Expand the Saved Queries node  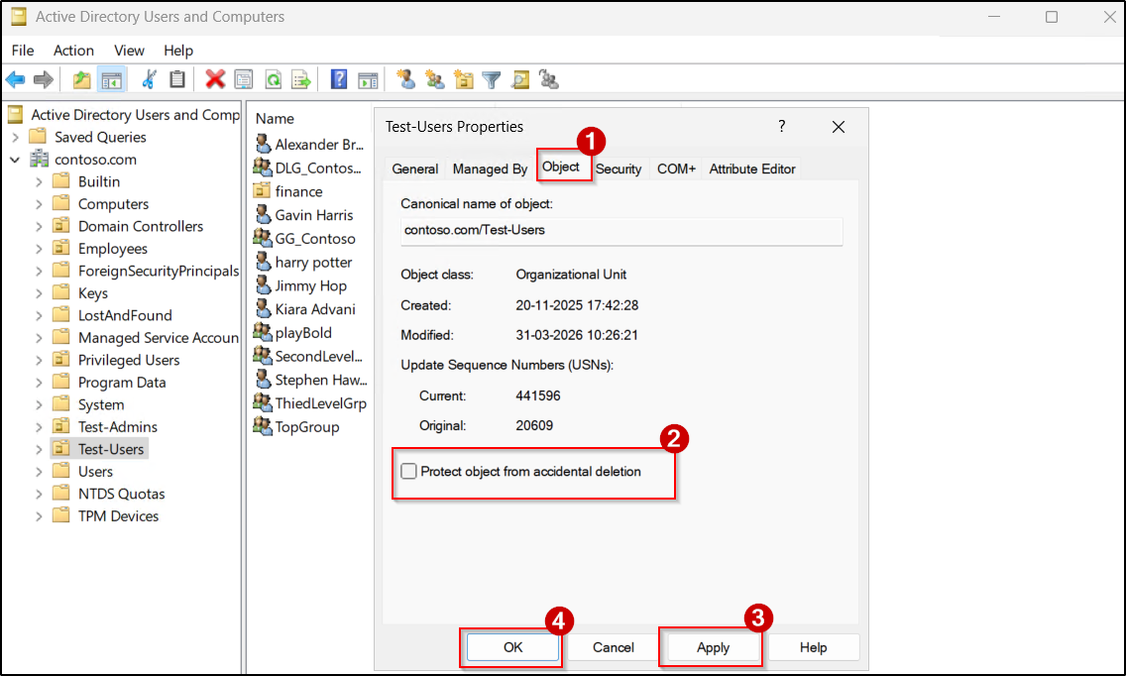click(x=14, y=136)
